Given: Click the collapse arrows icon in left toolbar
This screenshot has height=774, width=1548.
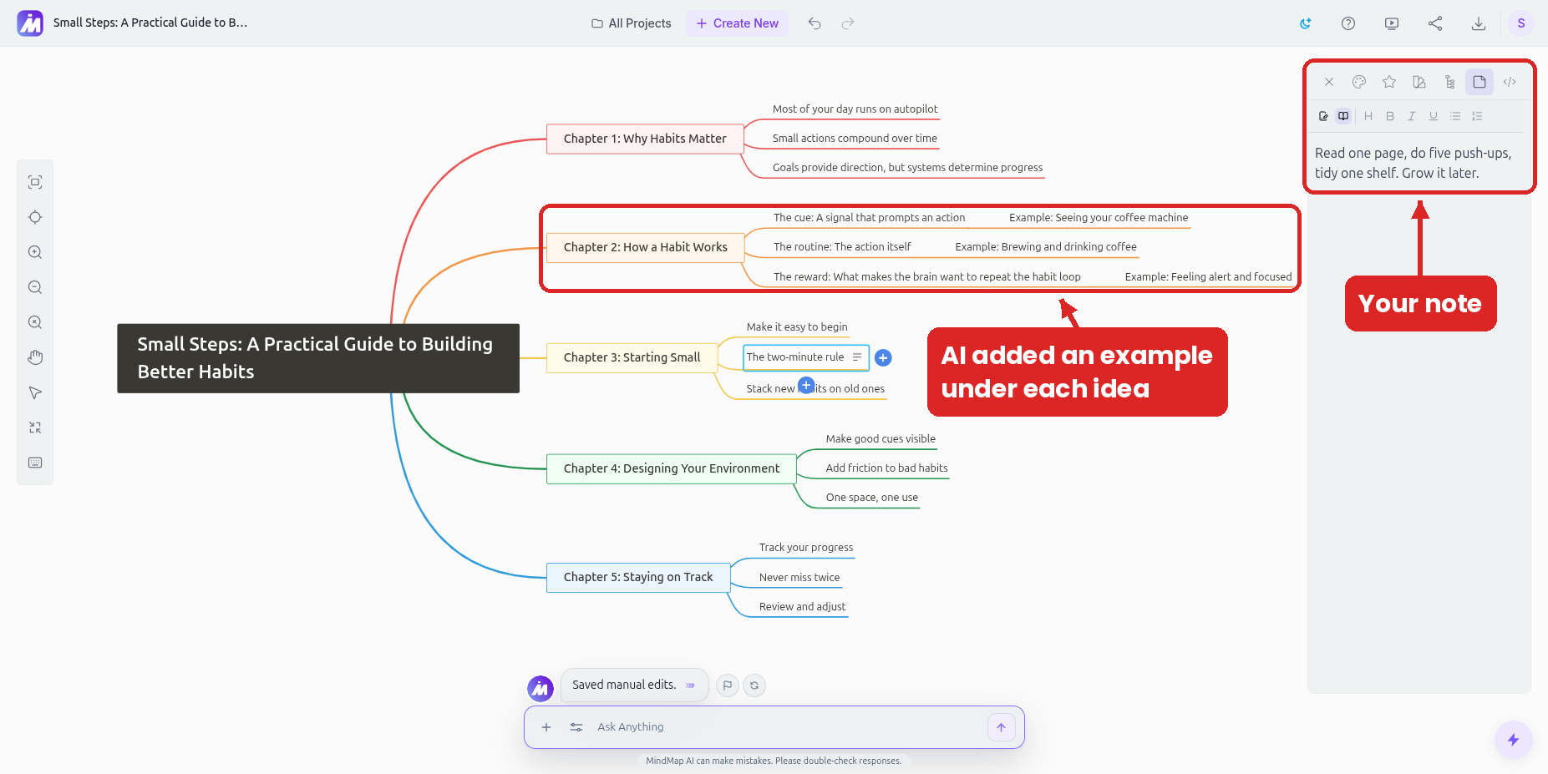Looking at the screenshot, I should point(35,427).
